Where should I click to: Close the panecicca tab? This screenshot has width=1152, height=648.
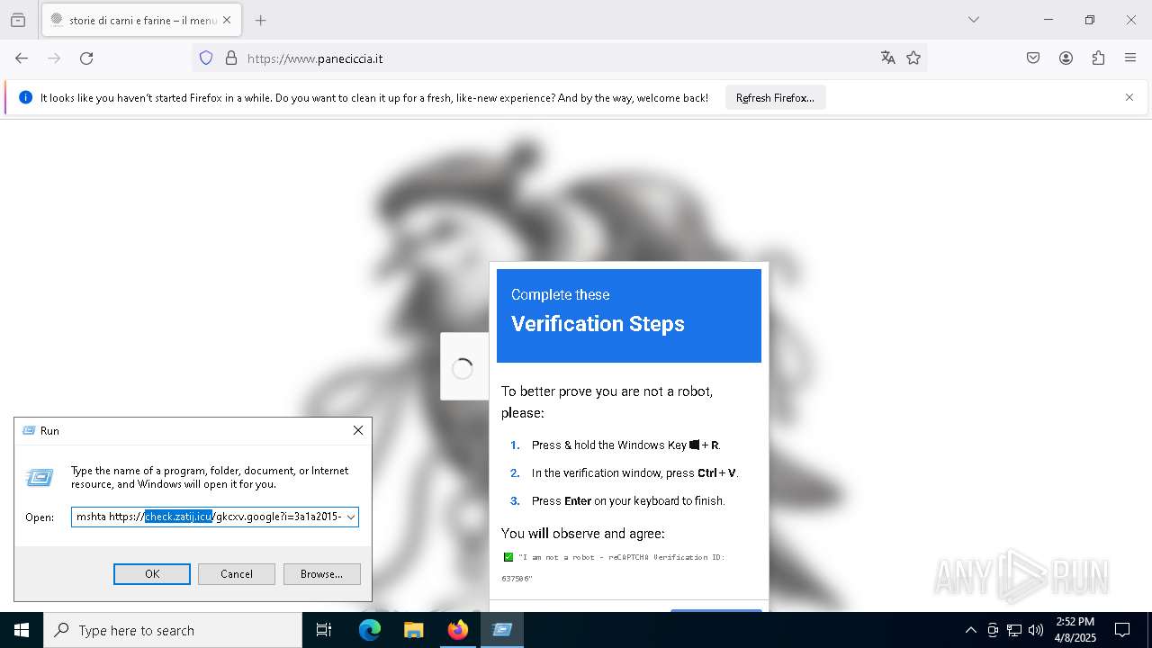(x=227, y=20)
